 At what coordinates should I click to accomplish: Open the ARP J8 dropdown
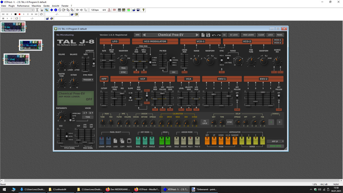pyautogui.click(x=275, y=141)
